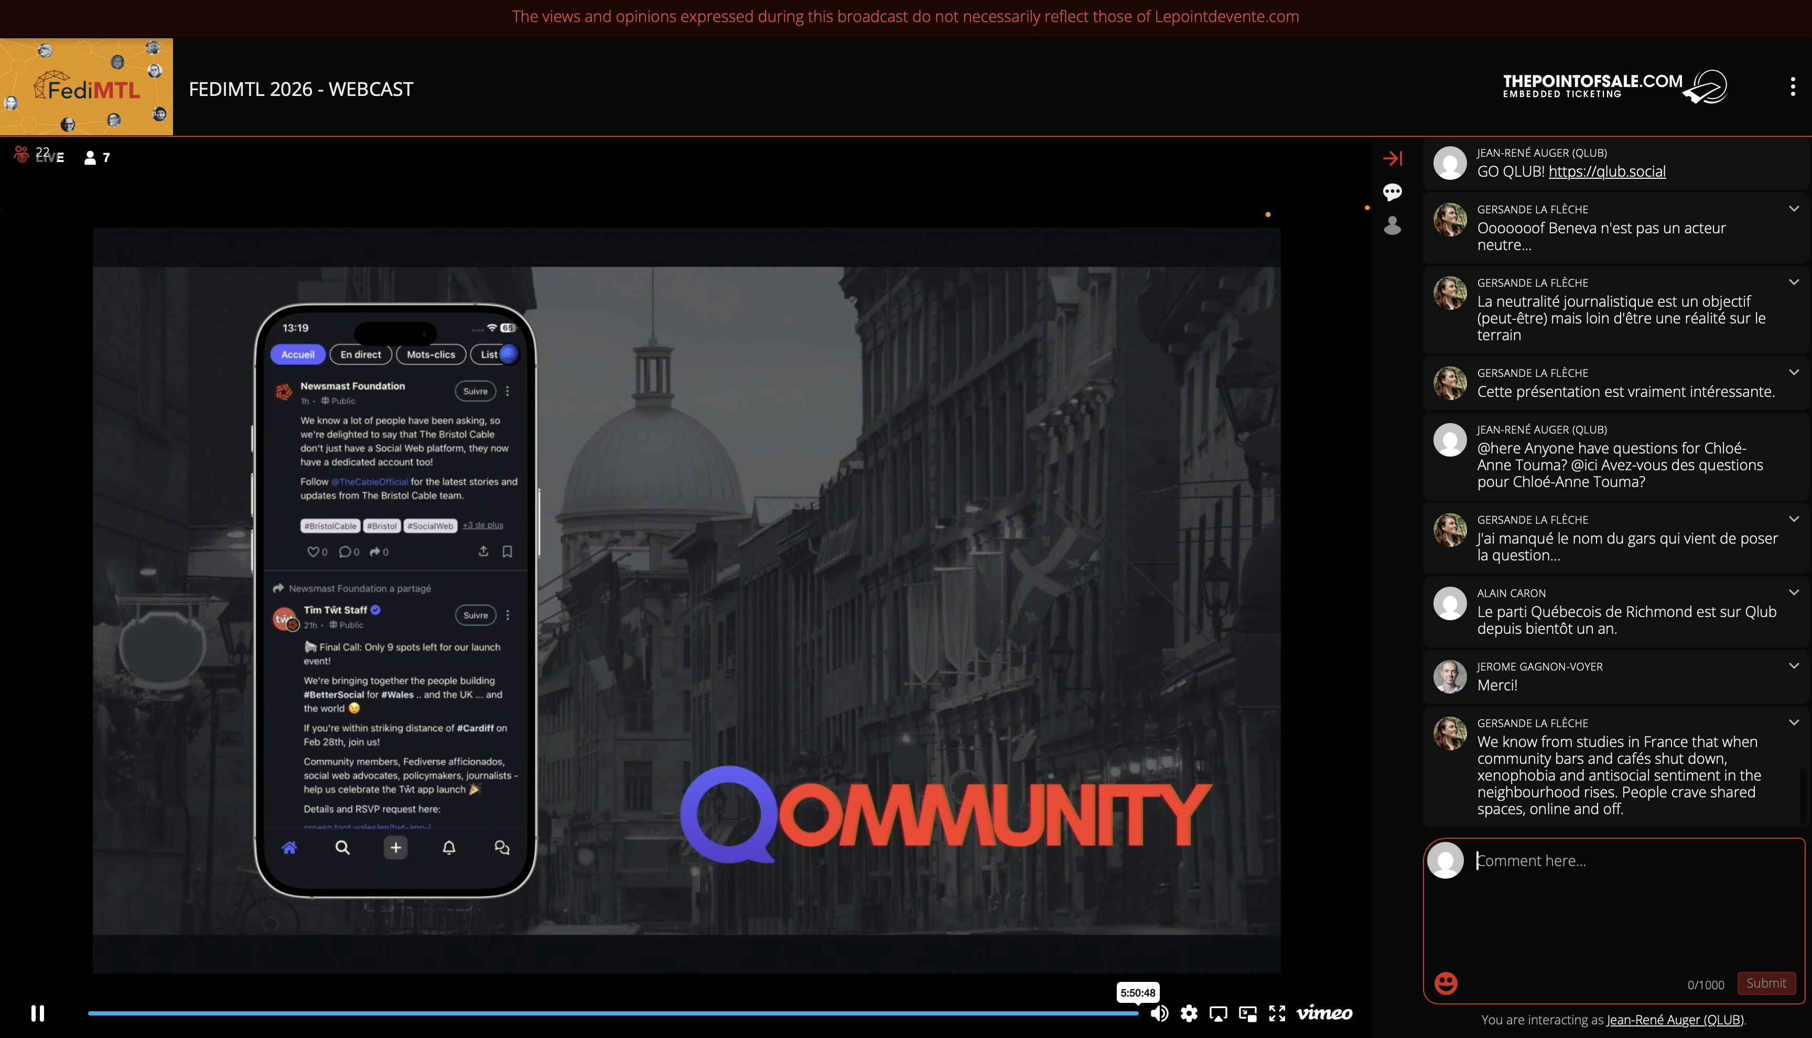Submit the comment

(x=1766, y=983)
